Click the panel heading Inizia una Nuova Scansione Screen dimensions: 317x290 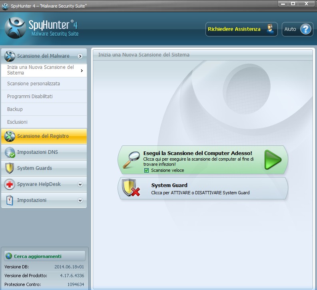pyautogui.click(x=144, y=55)
